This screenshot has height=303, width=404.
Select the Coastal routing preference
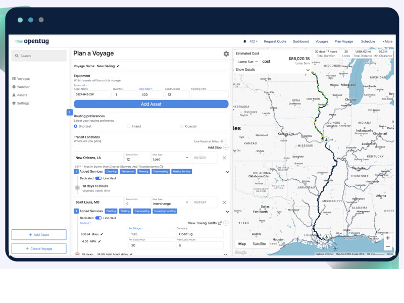coord(182,126)
